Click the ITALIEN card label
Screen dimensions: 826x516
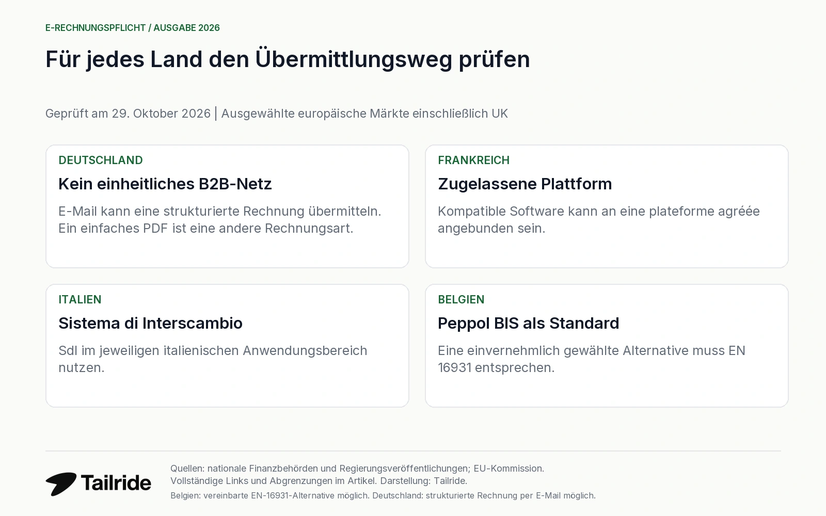pos(80,299)
